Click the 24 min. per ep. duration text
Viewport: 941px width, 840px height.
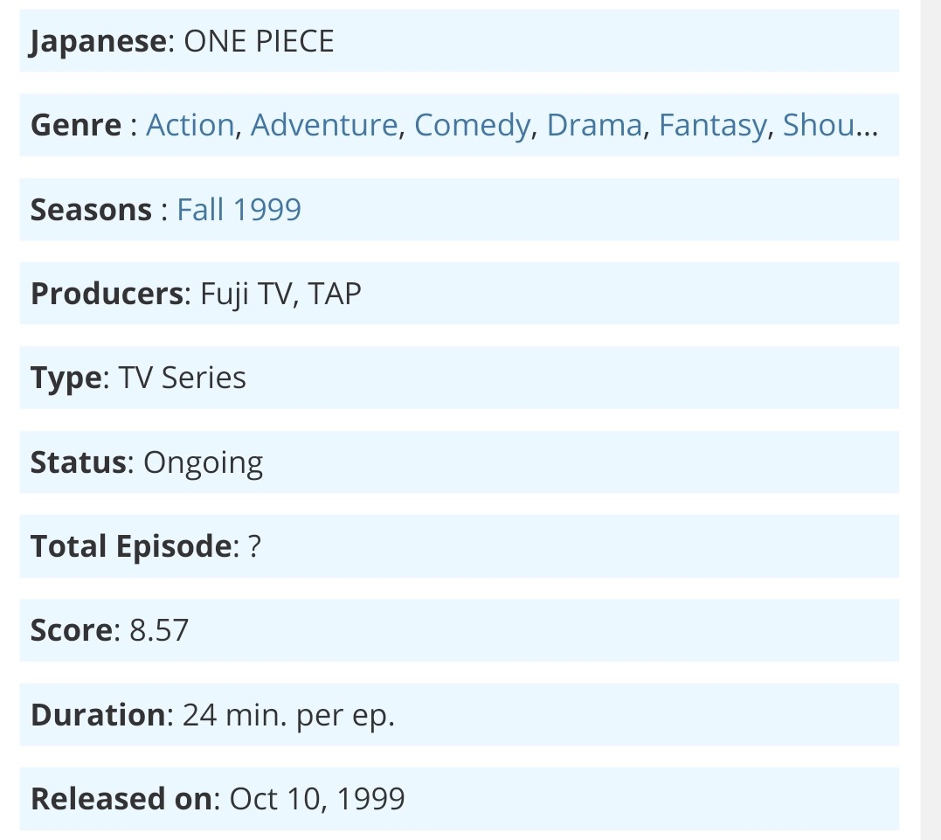pyautogui.click(x=288, y=715)
